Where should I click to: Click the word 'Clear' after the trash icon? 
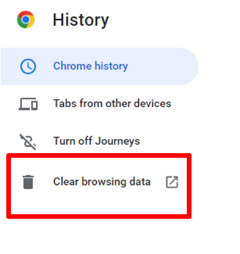[x=66, y=182]
